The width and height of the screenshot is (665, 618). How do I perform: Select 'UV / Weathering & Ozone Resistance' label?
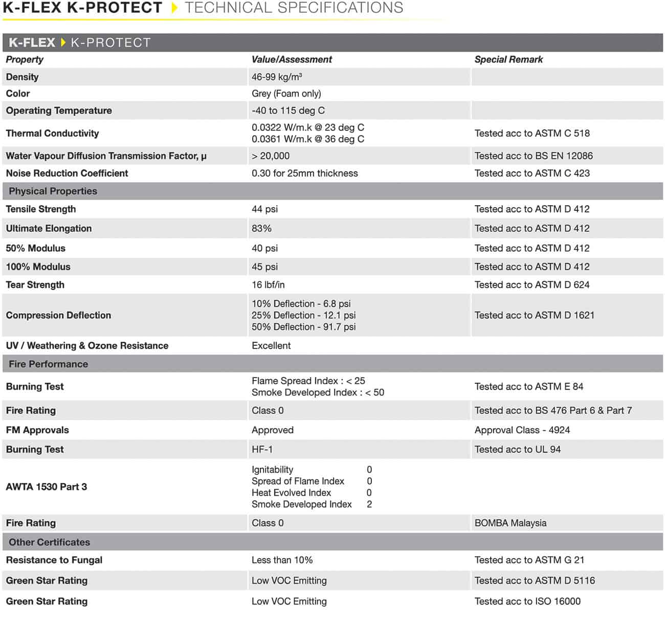(87, 346)
